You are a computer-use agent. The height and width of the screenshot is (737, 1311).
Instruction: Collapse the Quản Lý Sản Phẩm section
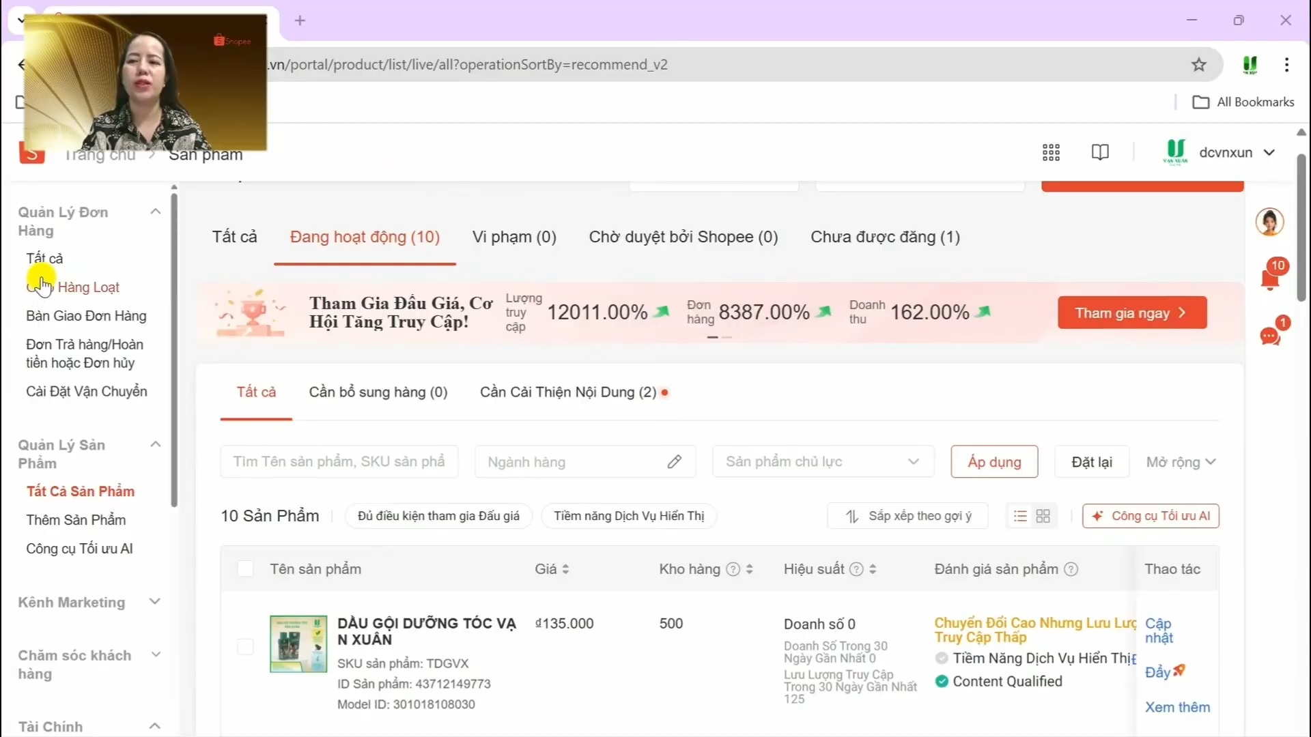[156, 444]
